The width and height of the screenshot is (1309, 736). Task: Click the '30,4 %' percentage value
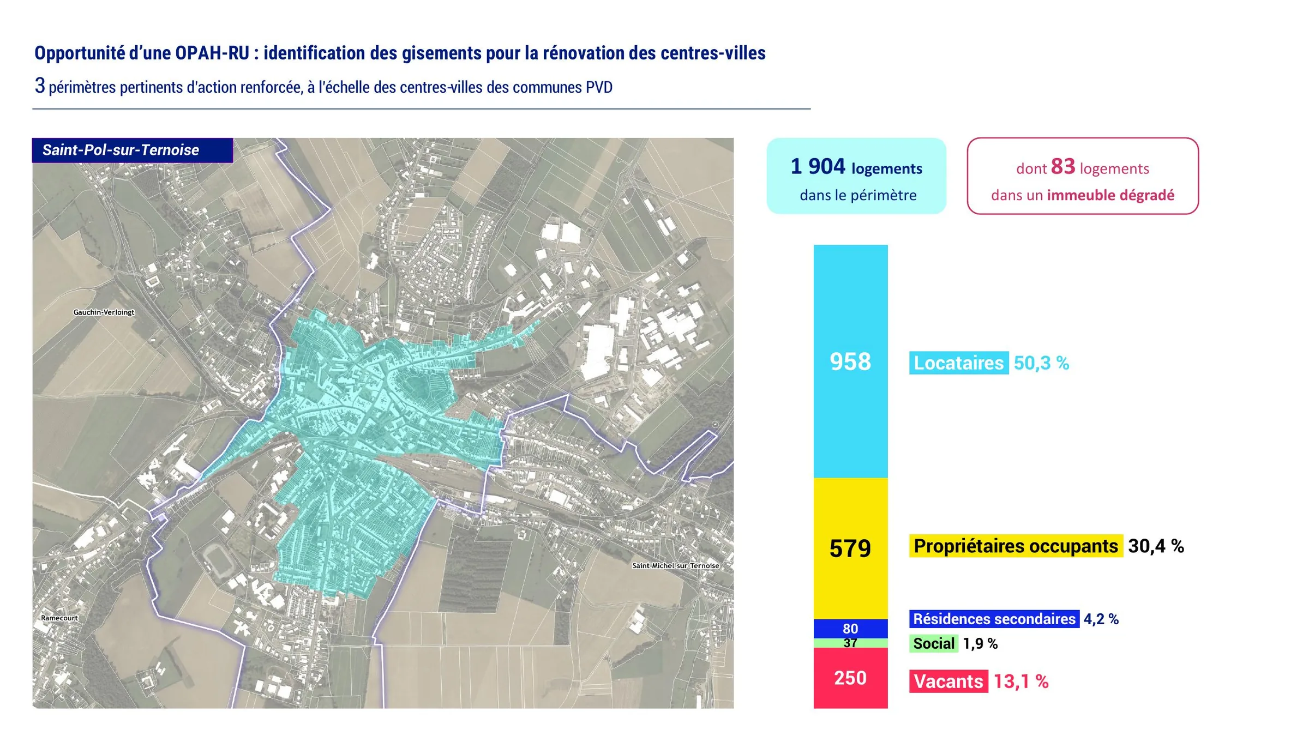(1156, 546)
